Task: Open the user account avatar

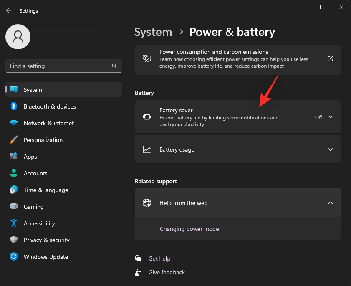Action: 18,37
